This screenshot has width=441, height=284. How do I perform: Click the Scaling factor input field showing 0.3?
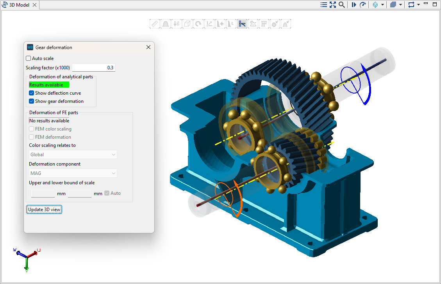point(94,67)
